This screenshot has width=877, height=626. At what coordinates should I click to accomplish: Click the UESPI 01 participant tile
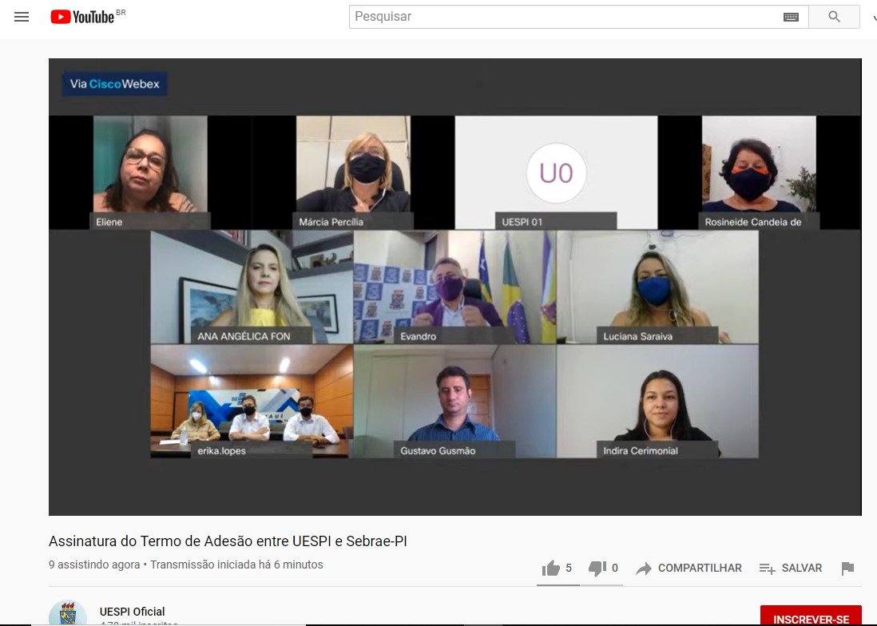556,172
